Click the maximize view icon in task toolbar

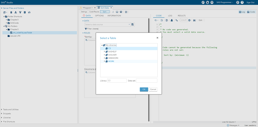coord(126,12)
